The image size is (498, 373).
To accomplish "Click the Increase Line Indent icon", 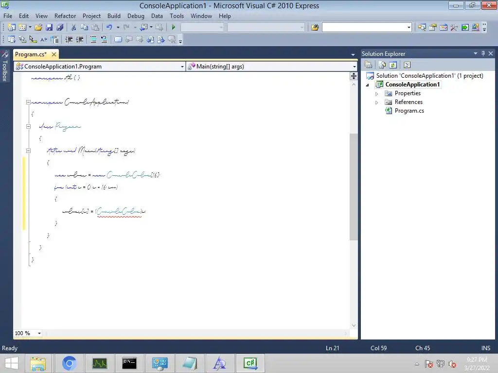I will pyautogui.click(x=79, y=39).
